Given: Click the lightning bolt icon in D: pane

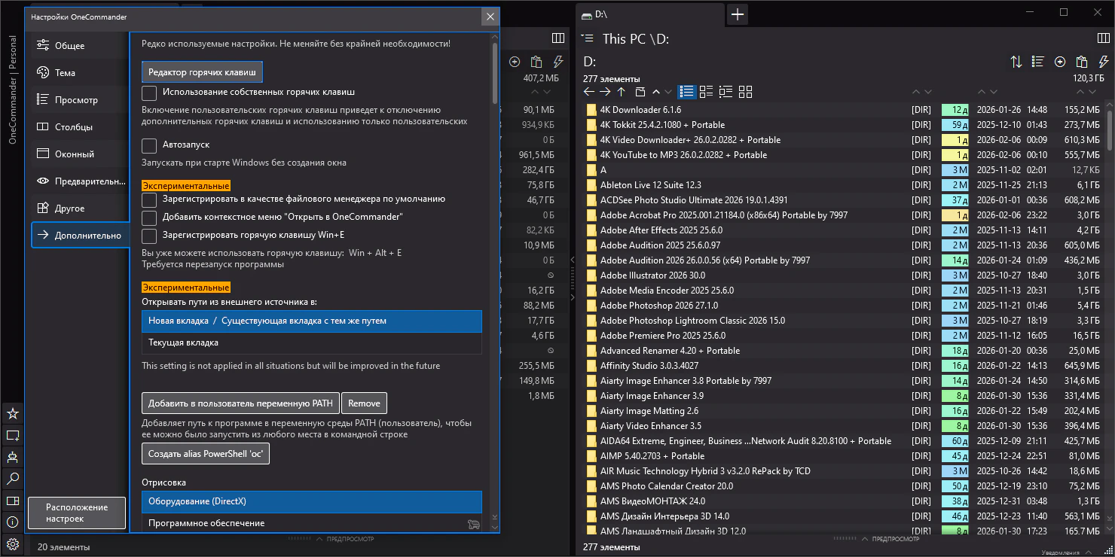Looking at the screenshot, I should (x=1101, y=62).
